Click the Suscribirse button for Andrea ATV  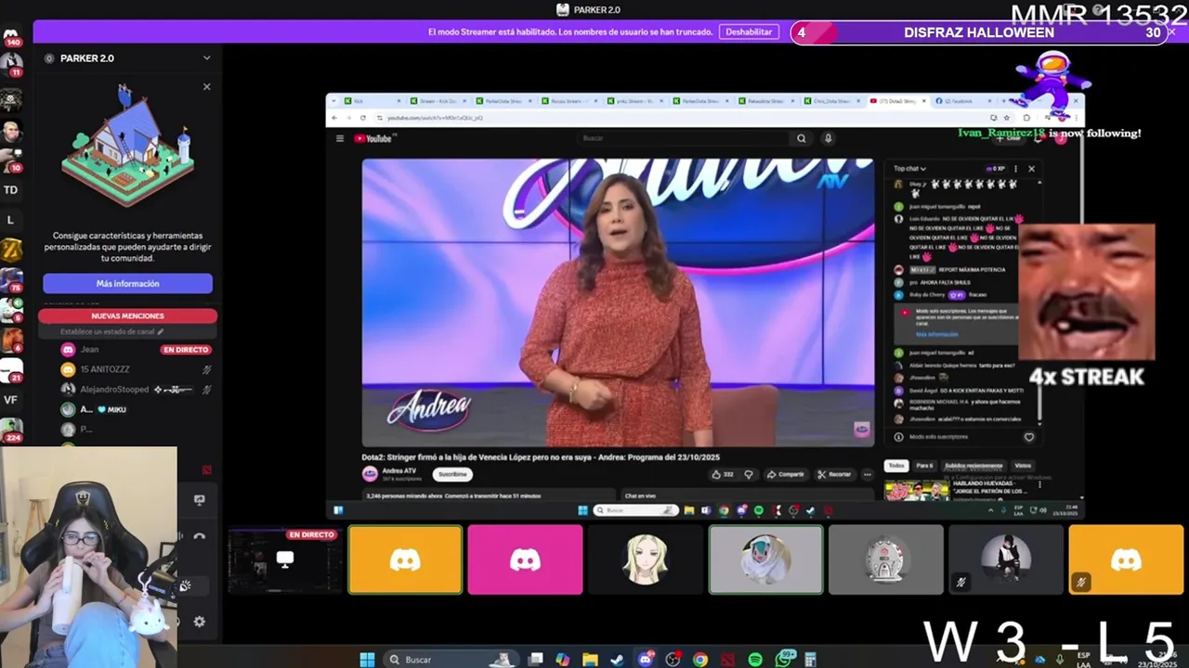(452, 474)
